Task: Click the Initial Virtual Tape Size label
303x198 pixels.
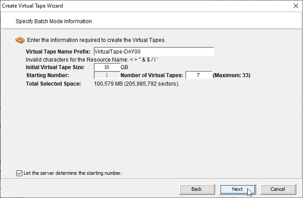Action: (55, 67)
